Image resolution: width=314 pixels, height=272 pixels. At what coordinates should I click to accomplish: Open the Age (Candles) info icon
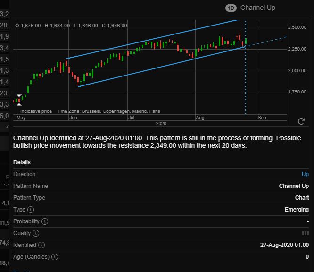click(55, 257)
